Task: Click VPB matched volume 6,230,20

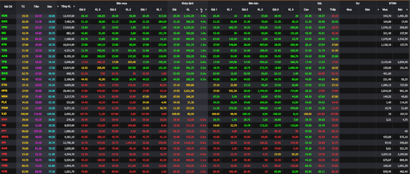Action: 188,27
